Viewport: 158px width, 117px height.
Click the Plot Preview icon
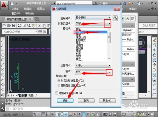click(24, 26)
